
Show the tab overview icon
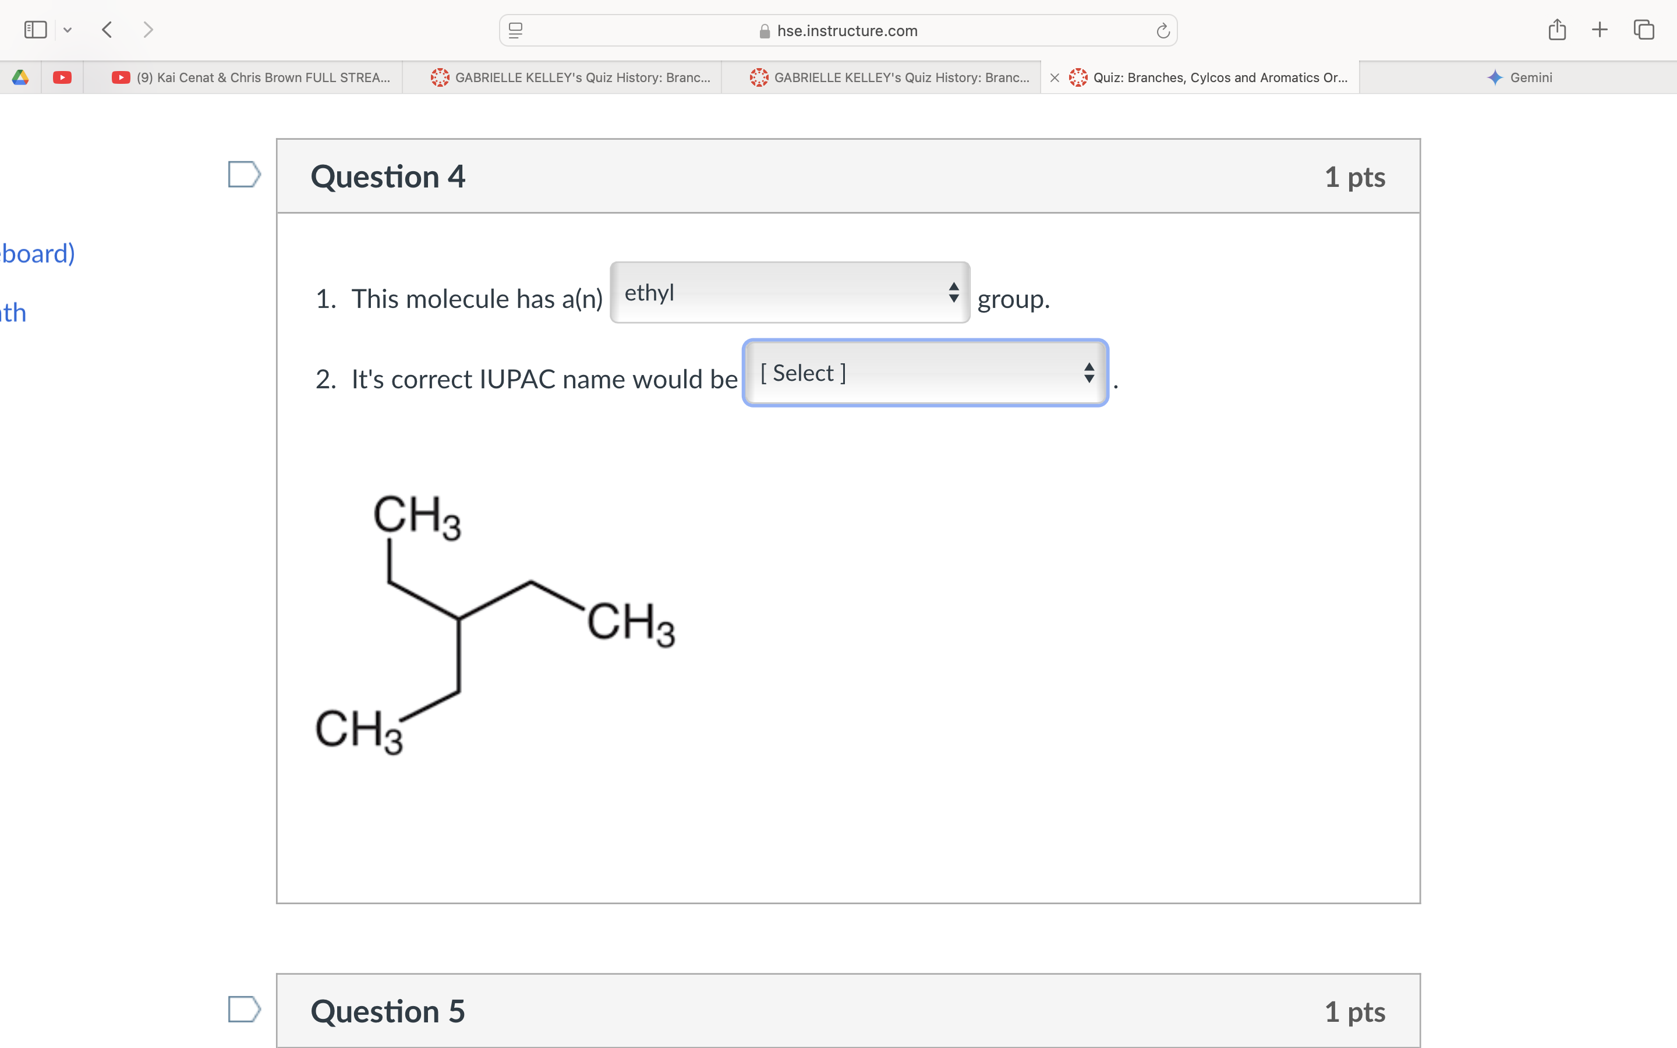pyautogui.click(x=1644, y=30)
